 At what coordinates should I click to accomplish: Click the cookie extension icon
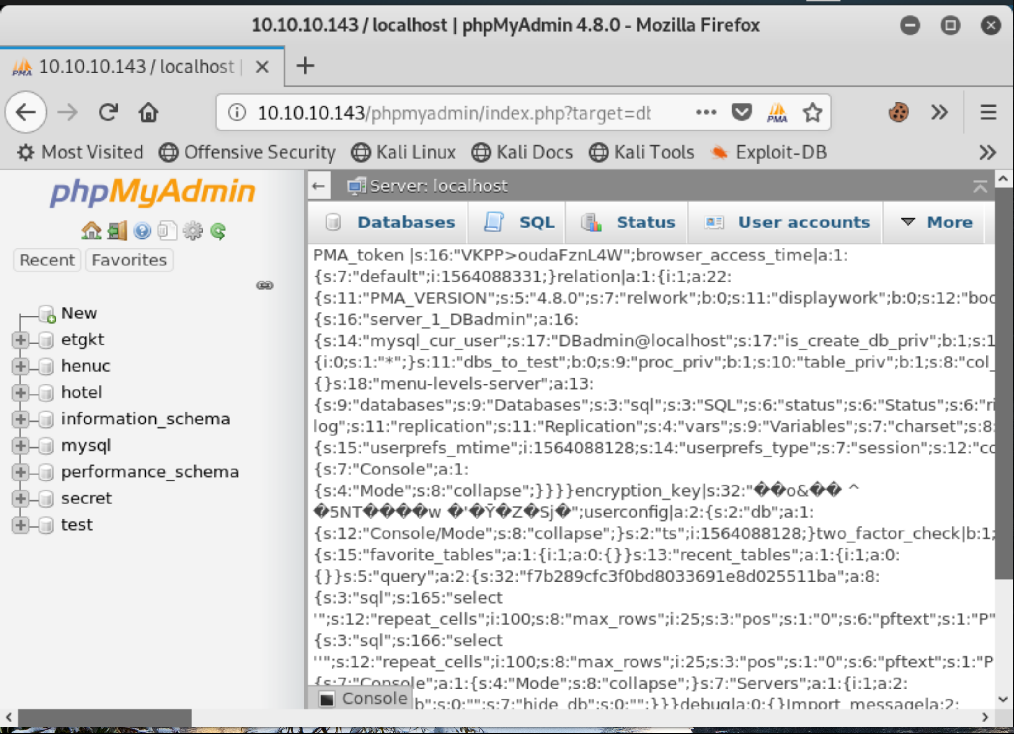point(899,112)
